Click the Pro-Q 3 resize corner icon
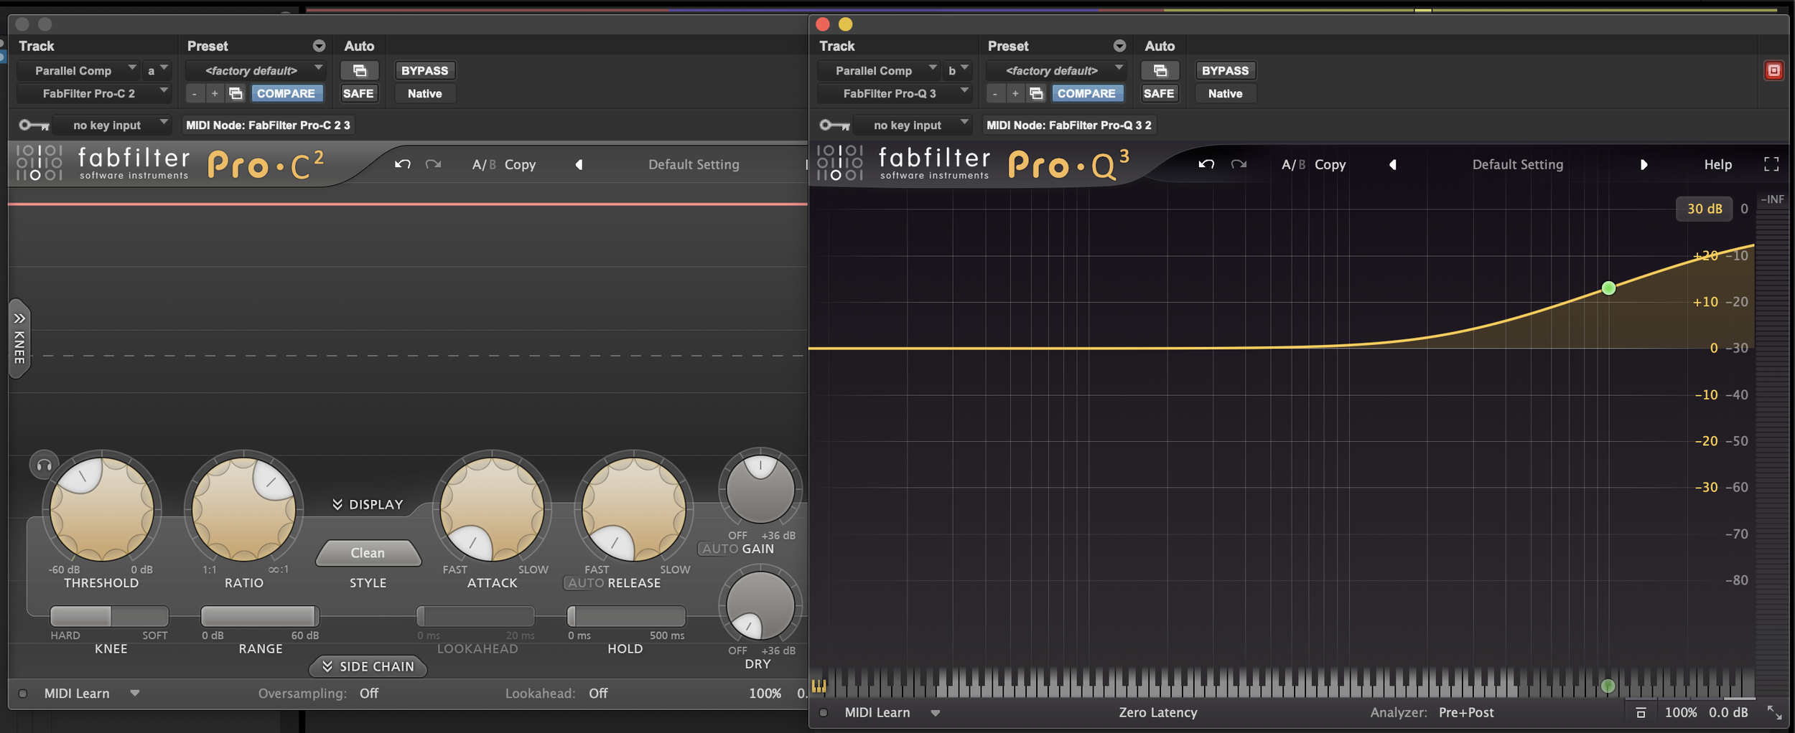The height and width of the screenshot is (733, 1795). pos(1774,712)
